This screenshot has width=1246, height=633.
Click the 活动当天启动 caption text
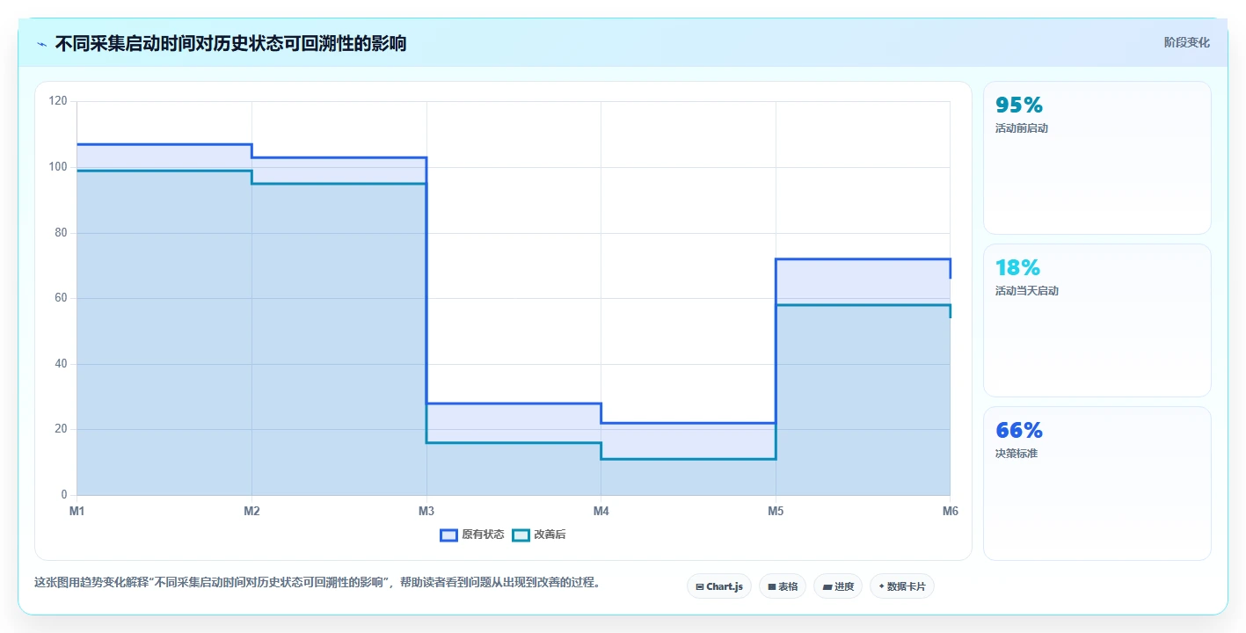point(1026,291)
